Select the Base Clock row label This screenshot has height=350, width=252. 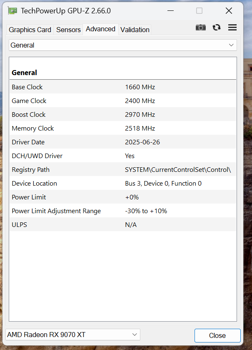click(x=27, y=87)
